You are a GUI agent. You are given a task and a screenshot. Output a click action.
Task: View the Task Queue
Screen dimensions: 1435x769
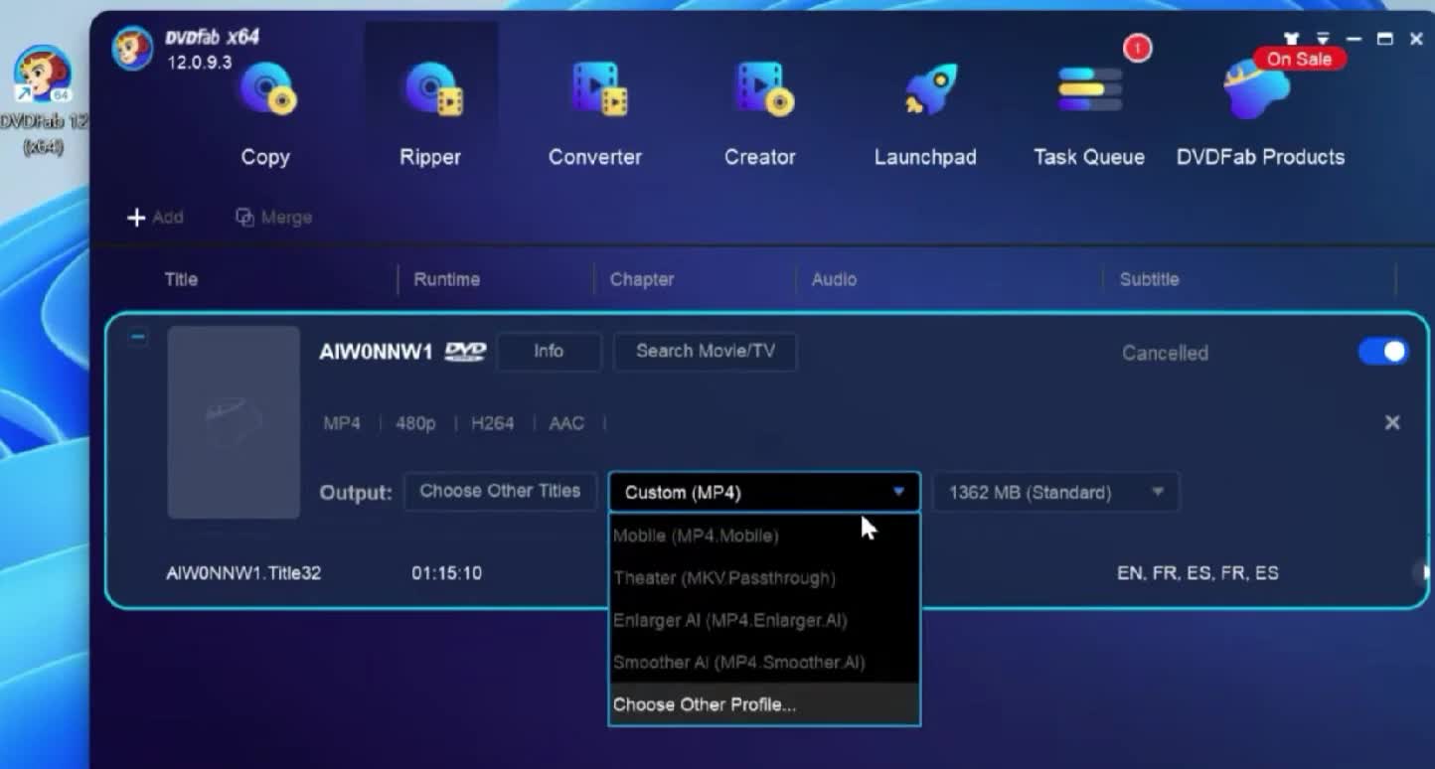(x=1089, y=114)
